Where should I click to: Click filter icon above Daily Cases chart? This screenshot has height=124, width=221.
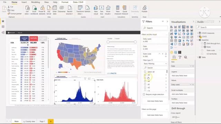[85, 79]
